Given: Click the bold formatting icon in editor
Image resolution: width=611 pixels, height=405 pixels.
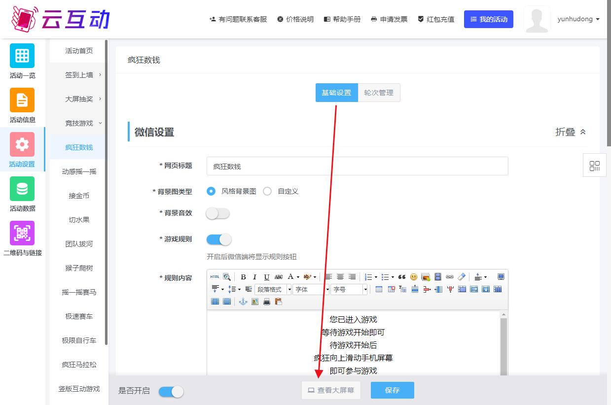Looking at the screenshot, I should point(243,277).
